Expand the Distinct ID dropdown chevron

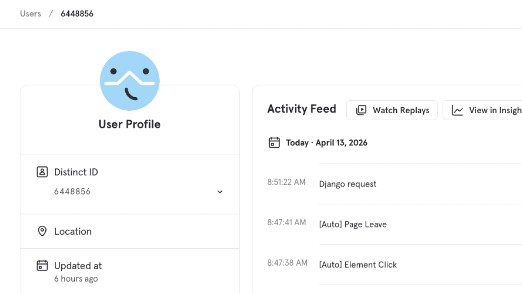tap(220, 192)
